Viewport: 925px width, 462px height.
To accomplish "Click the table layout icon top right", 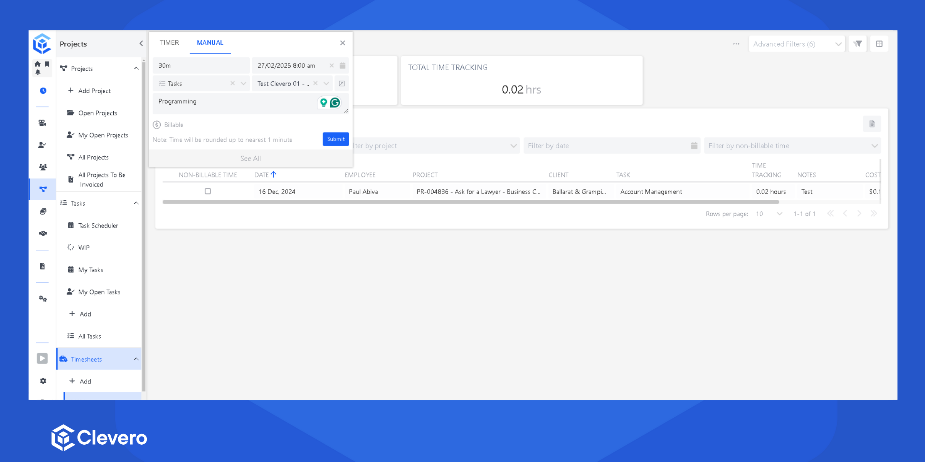I will [x=879, y=44].
